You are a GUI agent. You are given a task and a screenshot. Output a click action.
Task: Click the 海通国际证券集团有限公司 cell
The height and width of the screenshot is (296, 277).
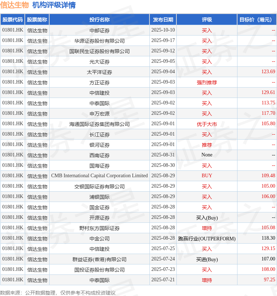(100, 124)
